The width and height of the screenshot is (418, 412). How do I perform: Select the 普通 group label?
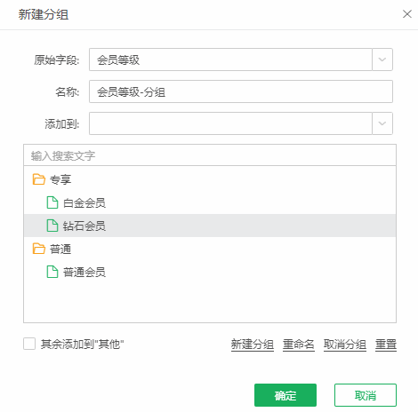point(60,250)
